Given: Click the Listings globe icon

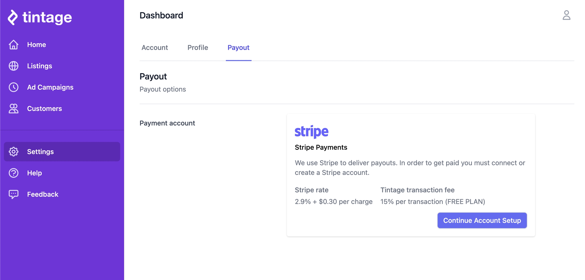Looking at the screenshot, I should point(13,66).
